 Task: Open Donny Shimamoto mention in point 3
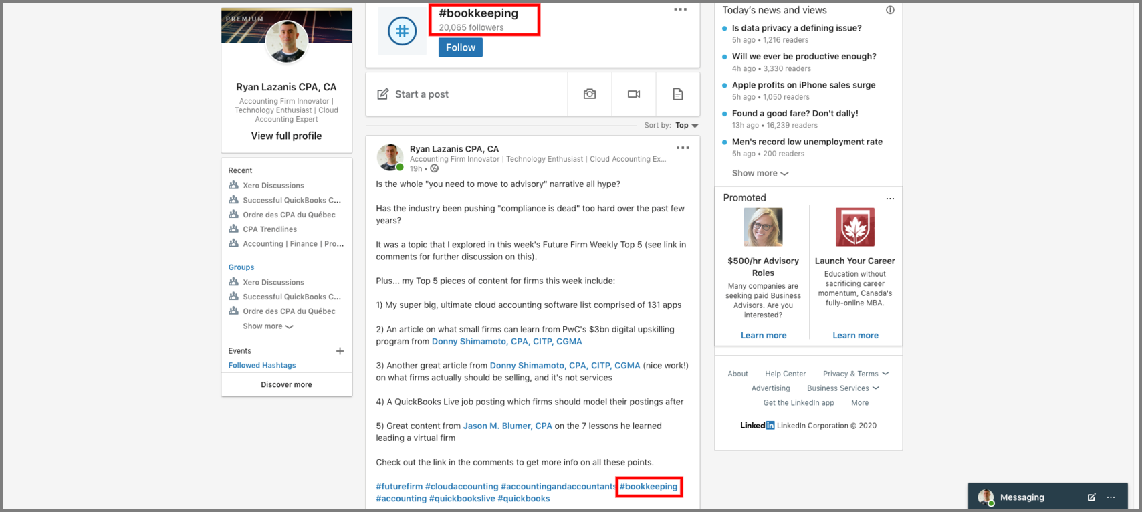[x=565, y=366]
